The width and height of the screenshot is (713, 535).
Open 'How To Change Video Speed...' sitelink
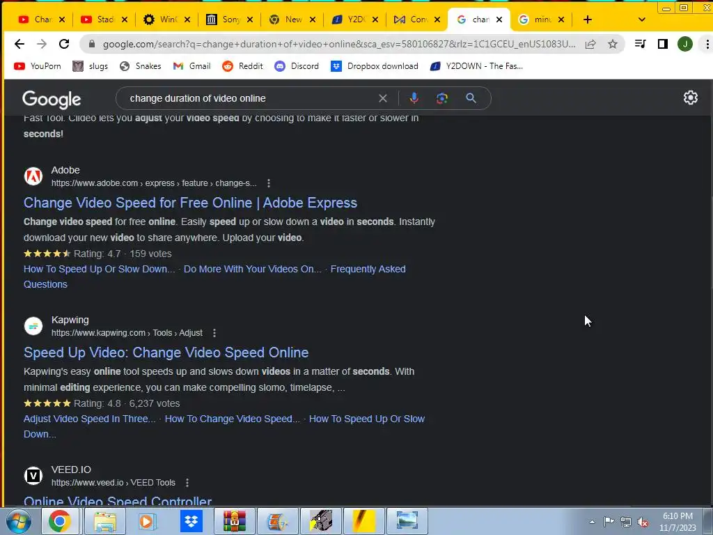coord(233,419)
